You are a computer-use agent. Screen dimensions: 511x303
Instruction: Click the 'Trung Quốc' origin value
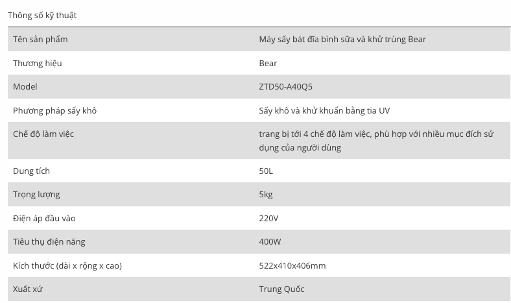pos(281,289)
